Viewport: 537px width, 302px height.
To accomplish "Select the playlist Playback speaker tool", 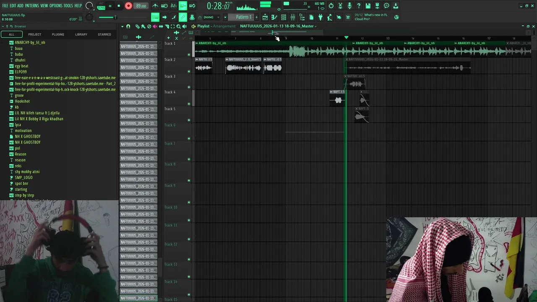I will coord(185,26).
